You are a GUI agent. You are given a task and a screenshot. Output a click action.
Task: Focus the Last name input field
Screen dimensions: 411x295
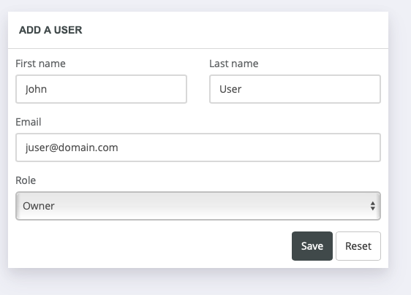coord(295,89)
